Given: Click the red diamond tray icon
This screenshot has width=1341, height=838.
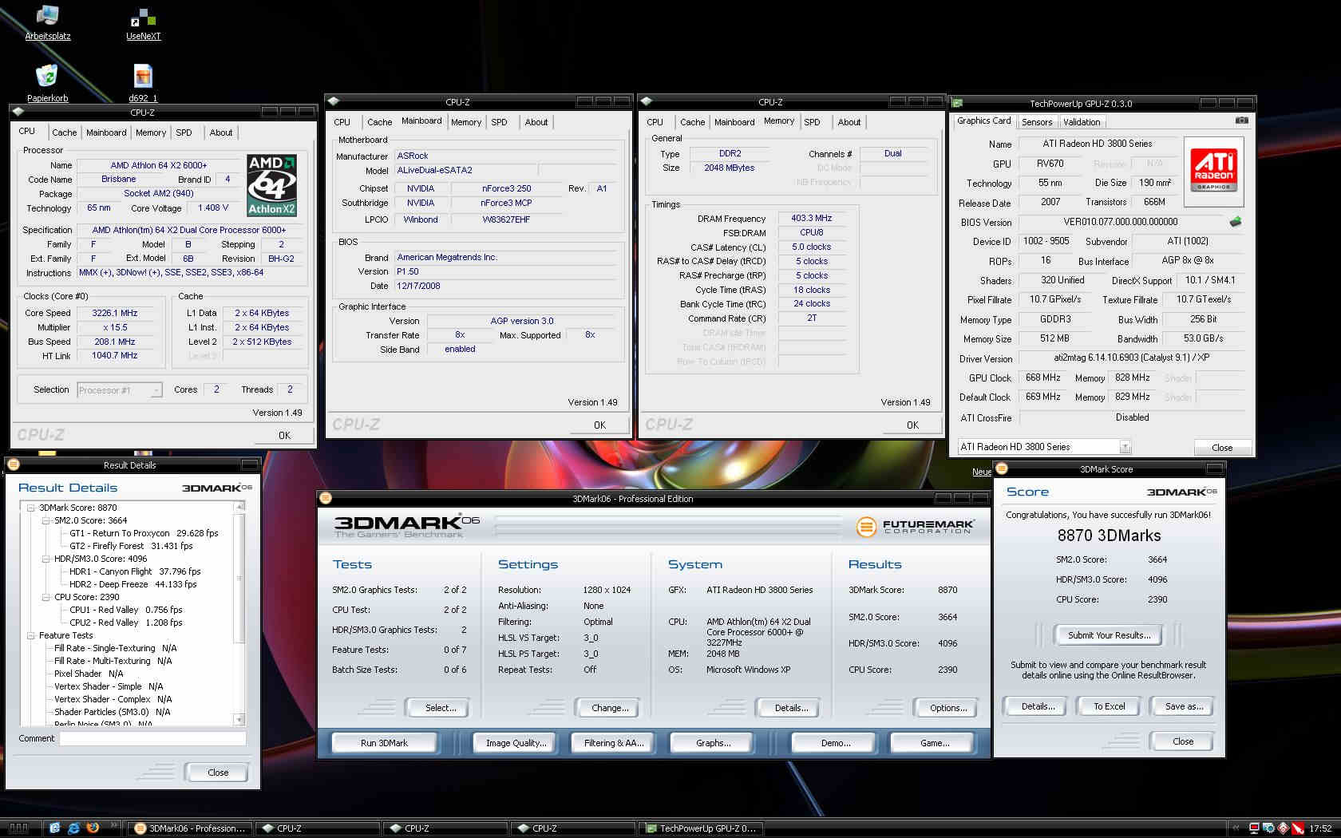Looking at the screenshot, I should 1283,828.
